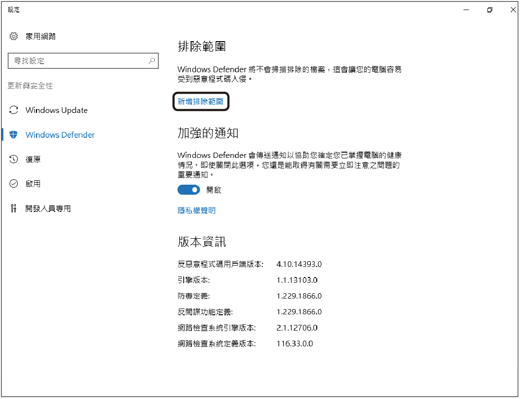Open the Windows Update page
The image size is (520, 399).
click(56, 110)
